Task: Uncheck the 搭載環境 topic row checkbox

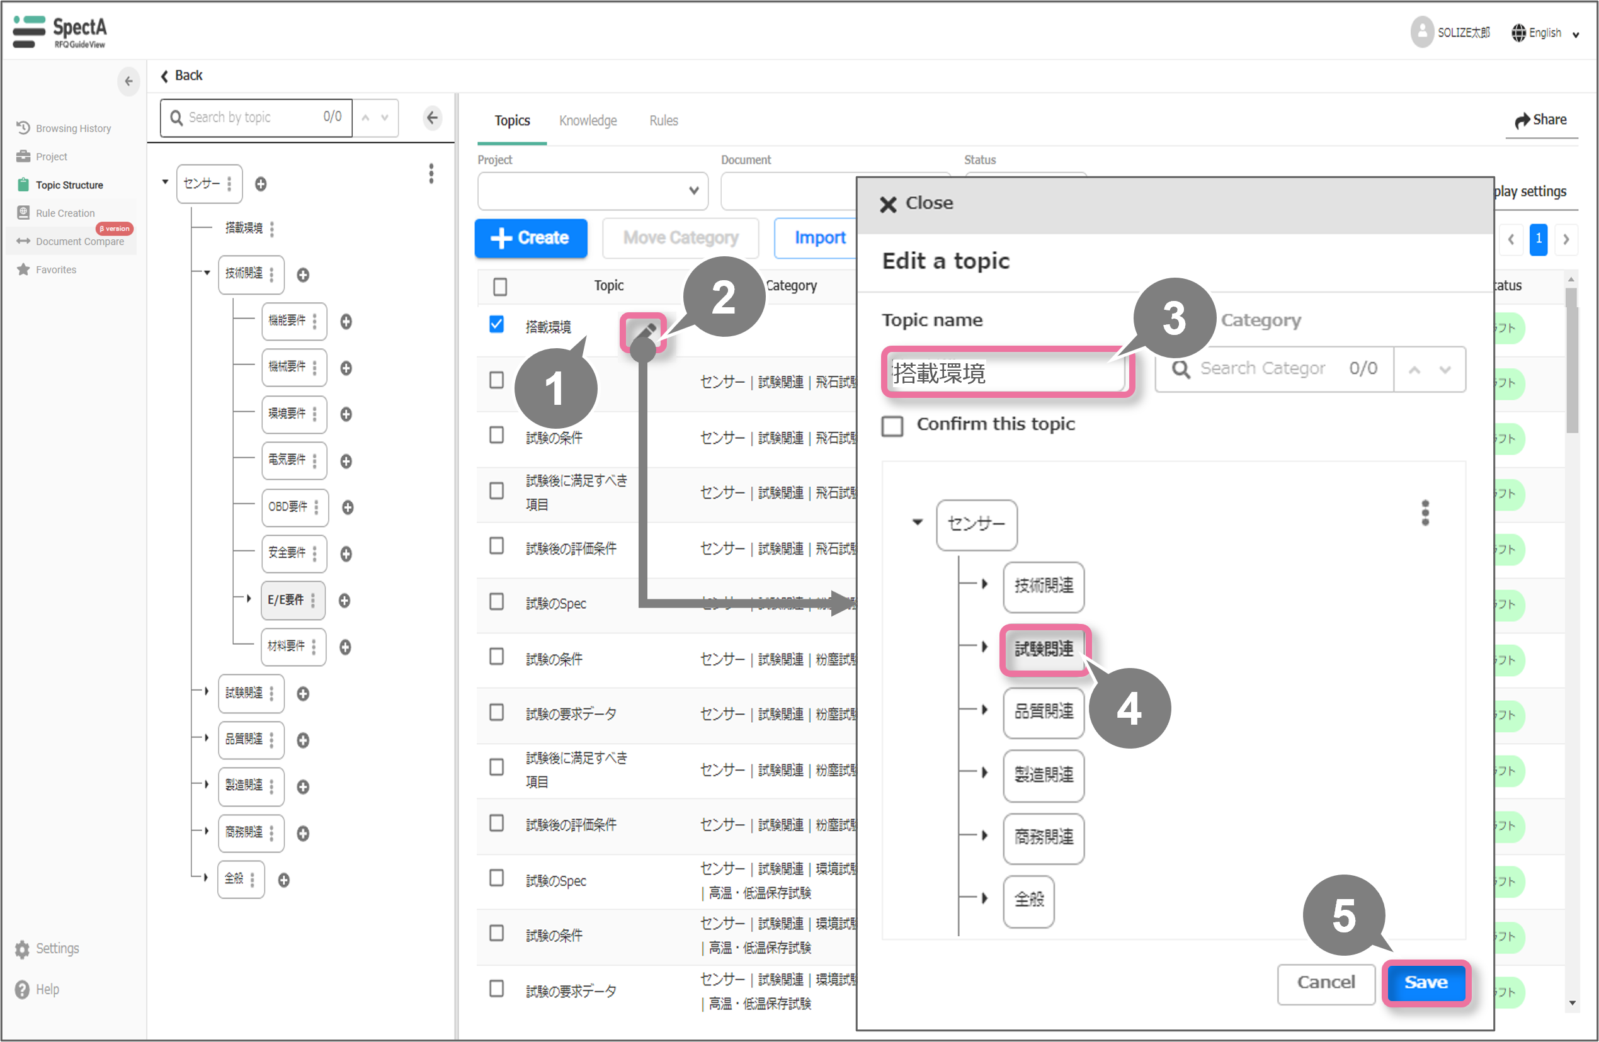Action: (x=496, y=324)
